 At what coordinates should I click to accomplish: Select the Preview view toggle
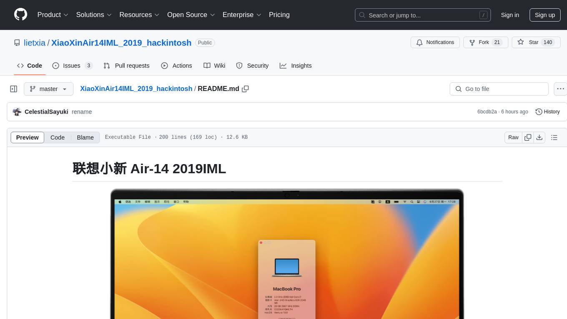coord(28,137)
